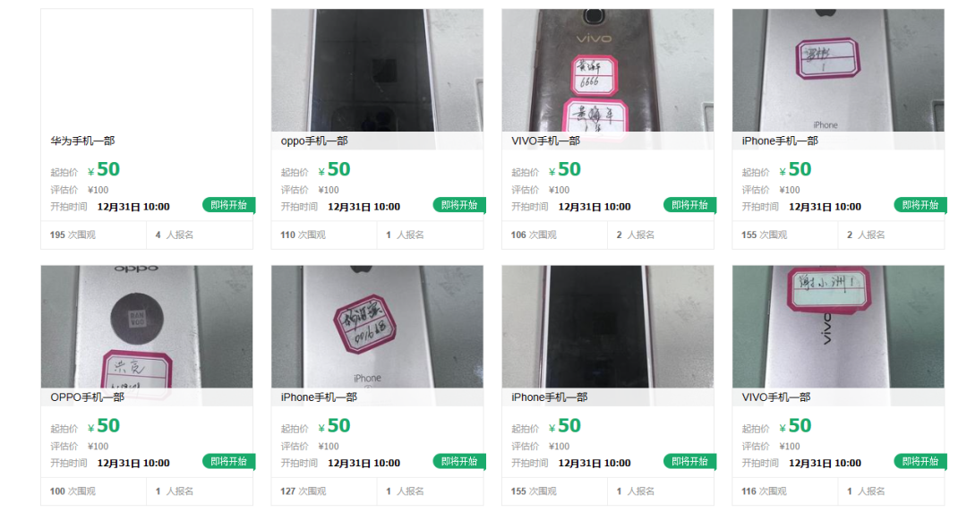Image resolution: width=967 pixels, height=512 pixels.
Task: Click 即将开始 on the first-row iPhone card
Action: (920, 205)
